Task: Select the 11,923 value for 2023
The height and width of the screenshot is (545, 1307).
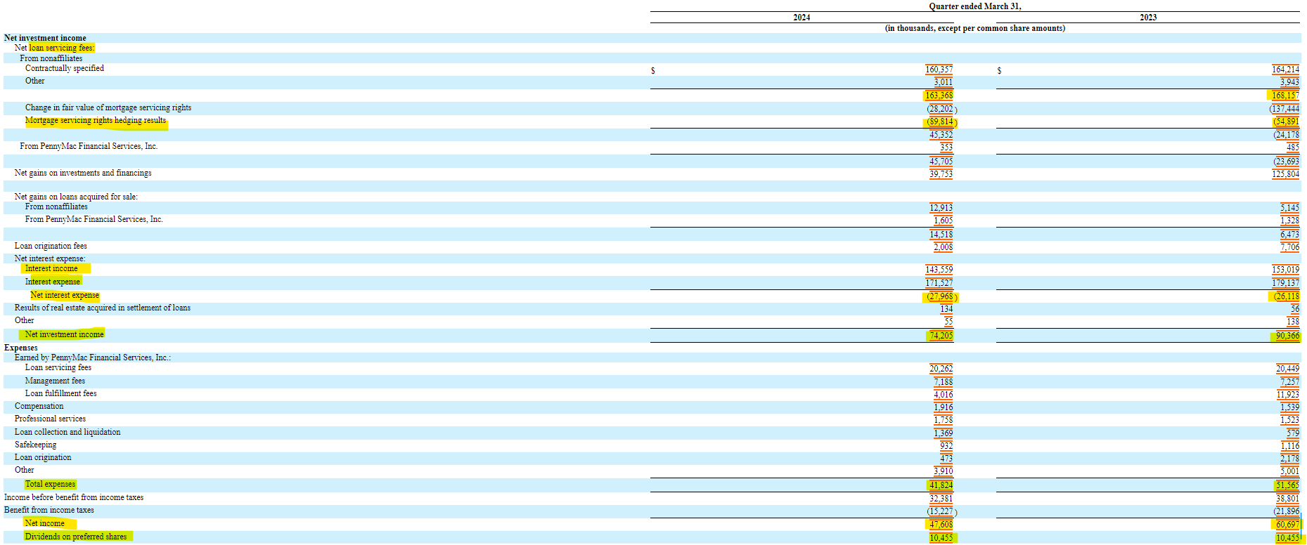Action: tap(1287, 395)
